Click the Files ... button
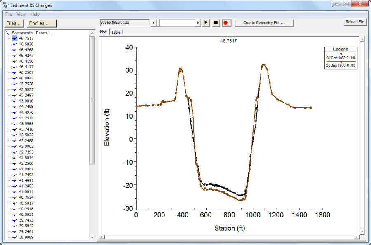Image resolution: width=371 pixels, height=245 pixels. [14, 23]
